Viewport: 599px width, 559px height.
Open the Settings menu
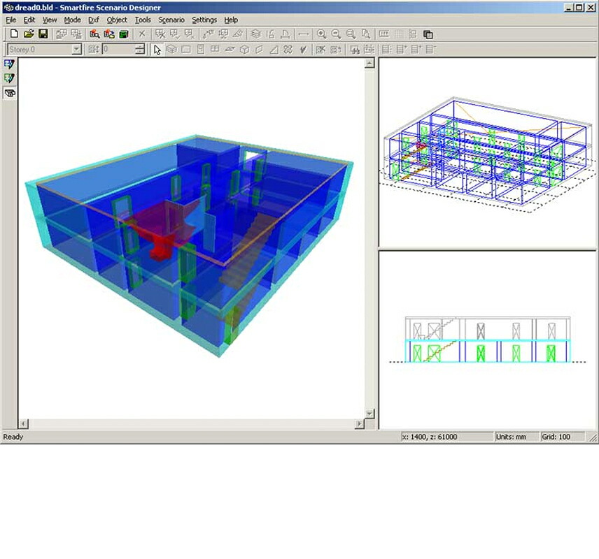[x=204, y=20]
